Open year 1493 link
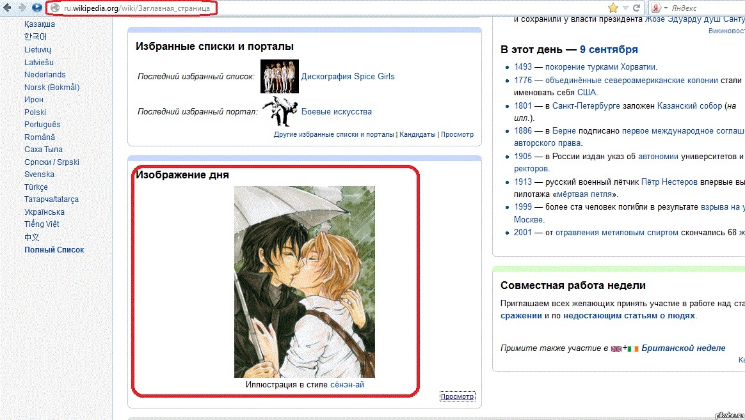The height and width of the screenshot is (420, 745). point(523,67)
